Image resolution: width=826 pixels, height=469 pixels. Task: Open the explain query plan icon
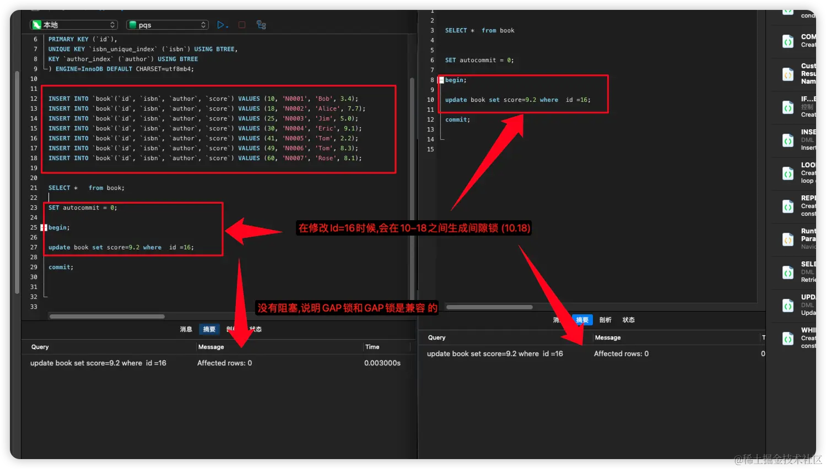[261, 25]
